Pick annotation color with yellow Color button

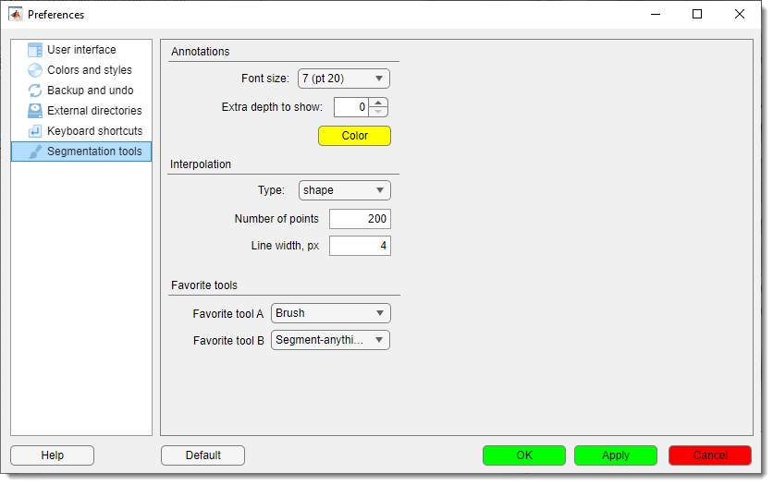354,136
